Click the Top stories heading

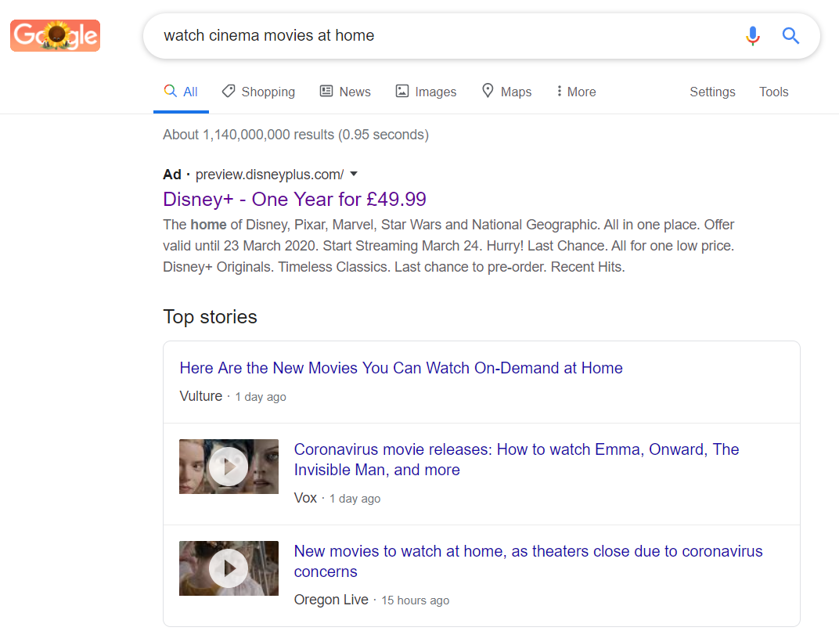pyautogui.click(x=210, y=317)
